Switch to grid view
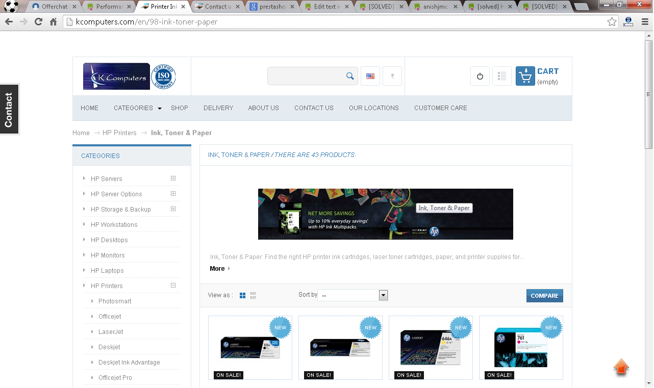Screen dimensions: 654x388 (x=243, y=295)
